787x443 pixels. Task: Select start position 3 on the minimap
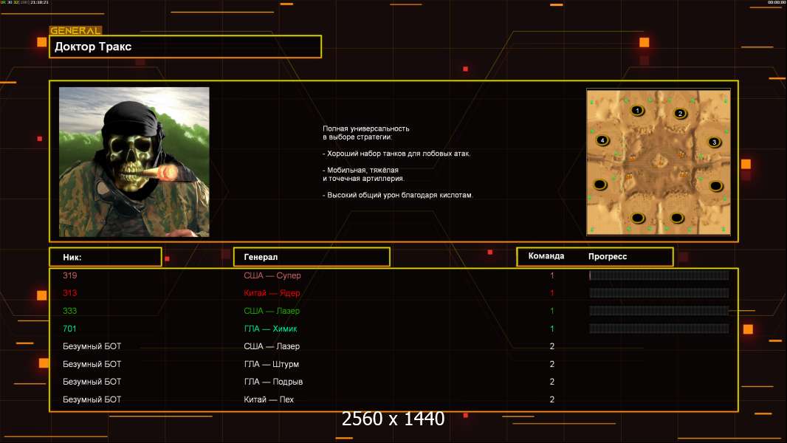tap(713, 142)
